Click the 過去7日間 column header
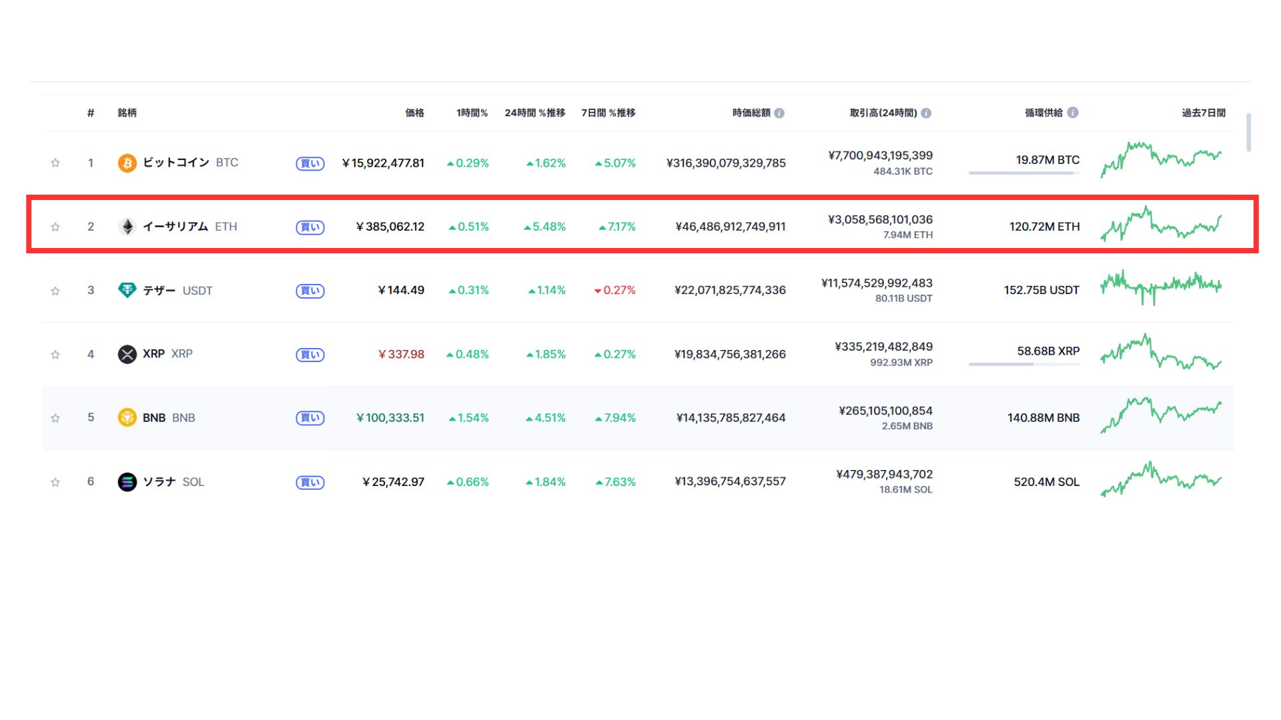The image size is (1281, 720). click(1204, 113)
